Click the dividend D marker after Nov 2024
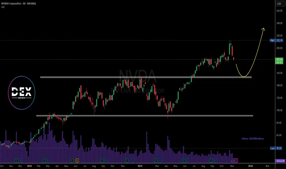 point(132,161)
